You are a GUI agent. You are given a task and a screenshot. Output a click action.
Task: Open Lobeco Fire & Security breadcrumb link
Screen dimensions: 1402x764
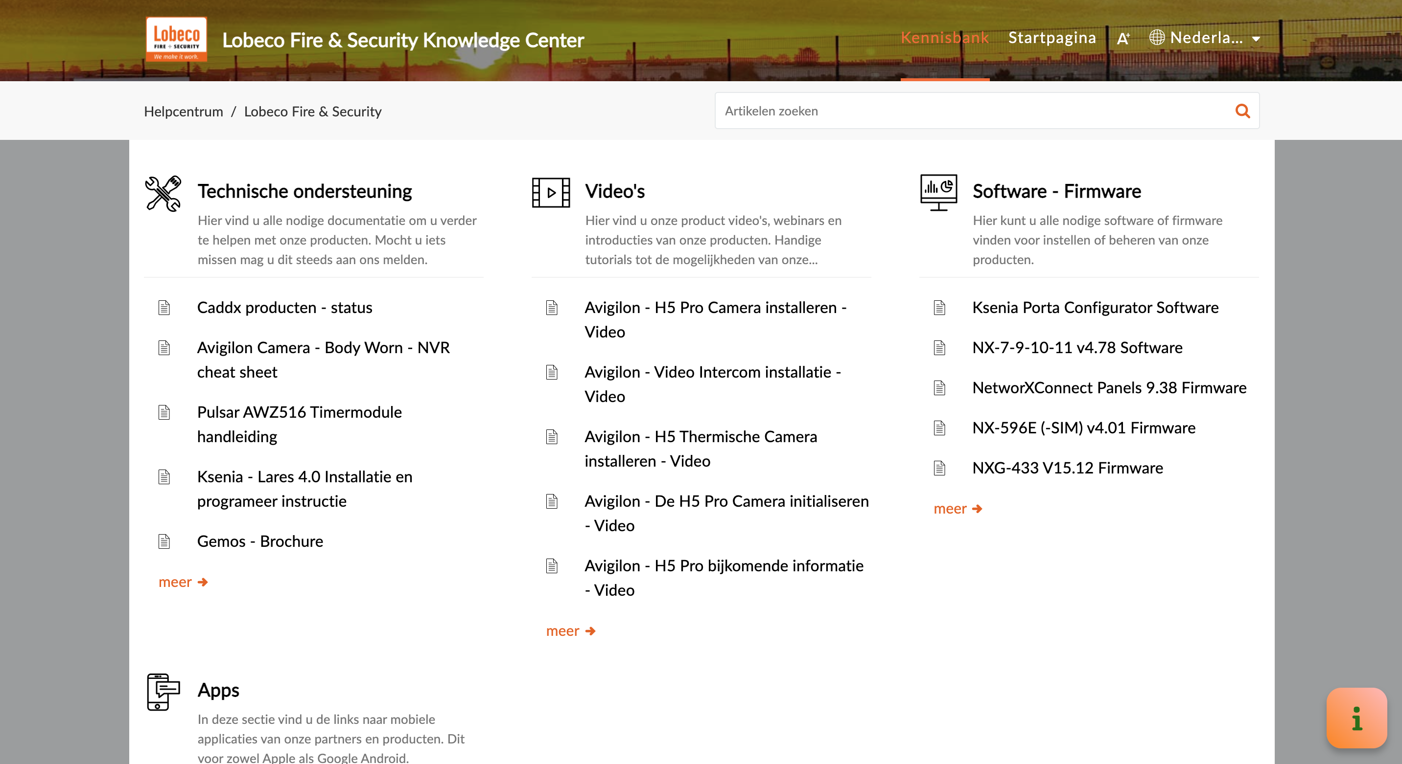313,112
